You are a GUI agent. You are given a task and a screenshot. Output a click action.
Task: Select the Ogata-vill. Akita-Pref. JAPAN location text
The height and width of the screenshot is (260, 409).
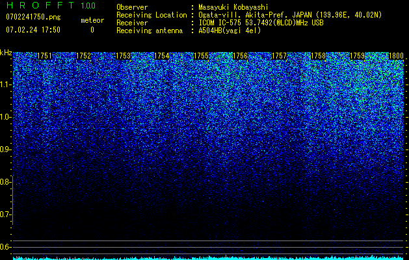tap(290, 15)
